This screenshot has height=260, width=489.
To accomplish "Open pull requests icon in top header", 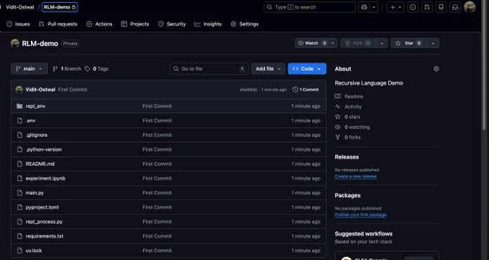I will [x=427, y=7].
